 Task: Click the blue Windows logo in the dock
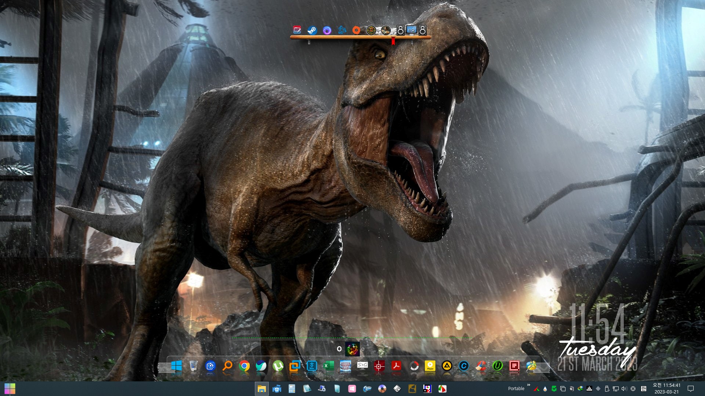177,366
